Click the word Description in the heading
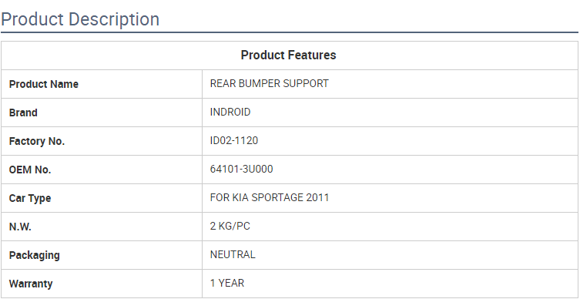 pos(114,19)
